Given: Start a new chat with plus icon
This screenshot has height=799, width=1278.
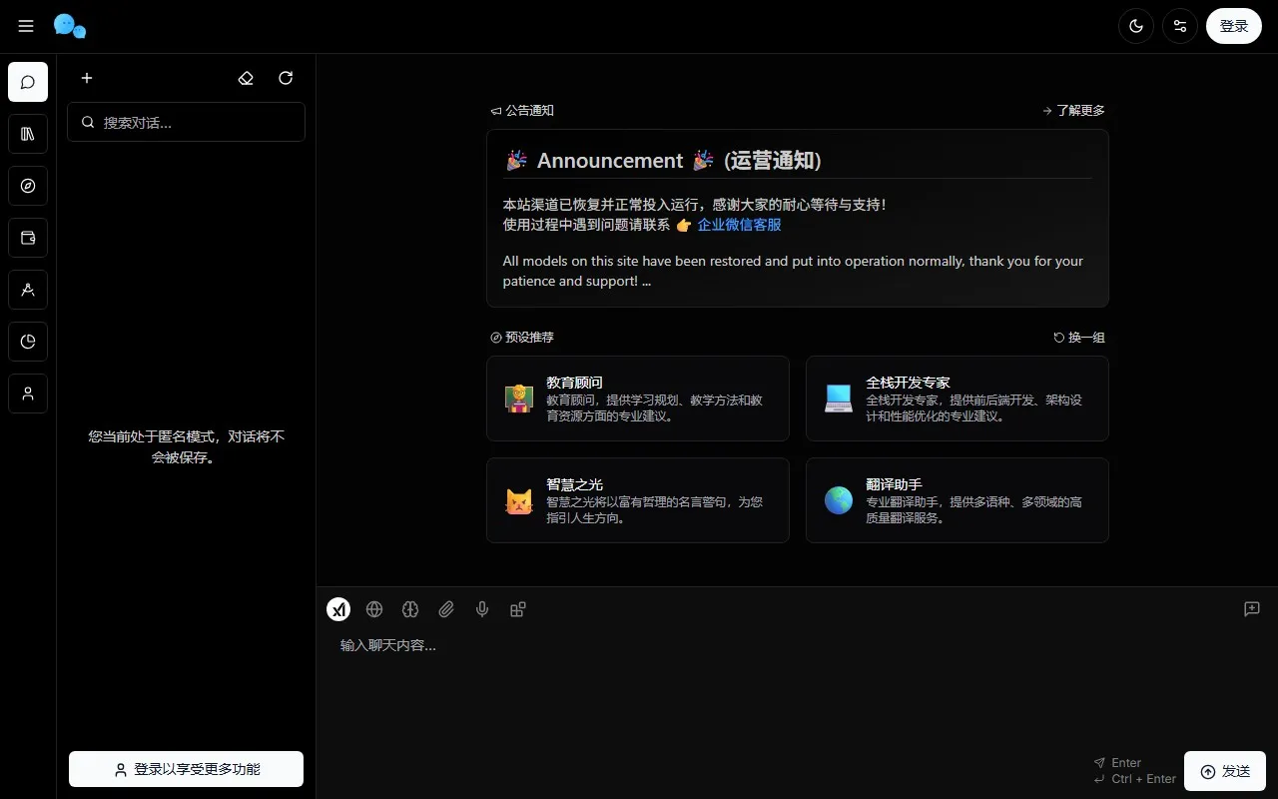Looking at the screenshot, I should pos(87,78).
